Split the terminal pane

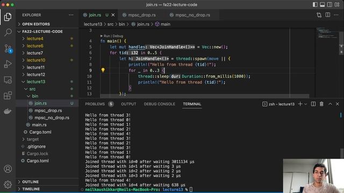(313, 104)
